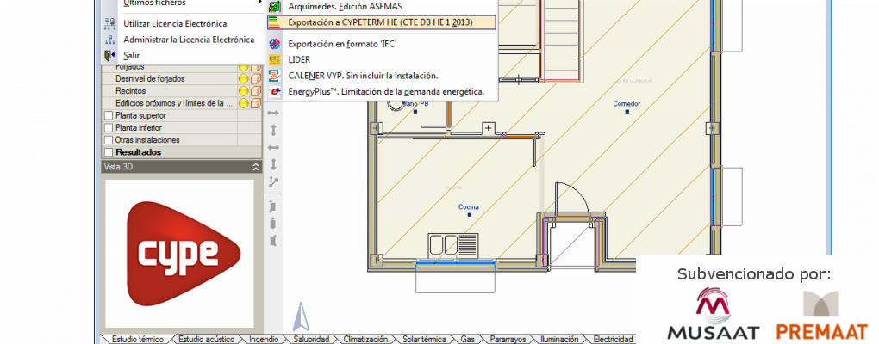Click cube icon in Edificios próximos row

256,103
